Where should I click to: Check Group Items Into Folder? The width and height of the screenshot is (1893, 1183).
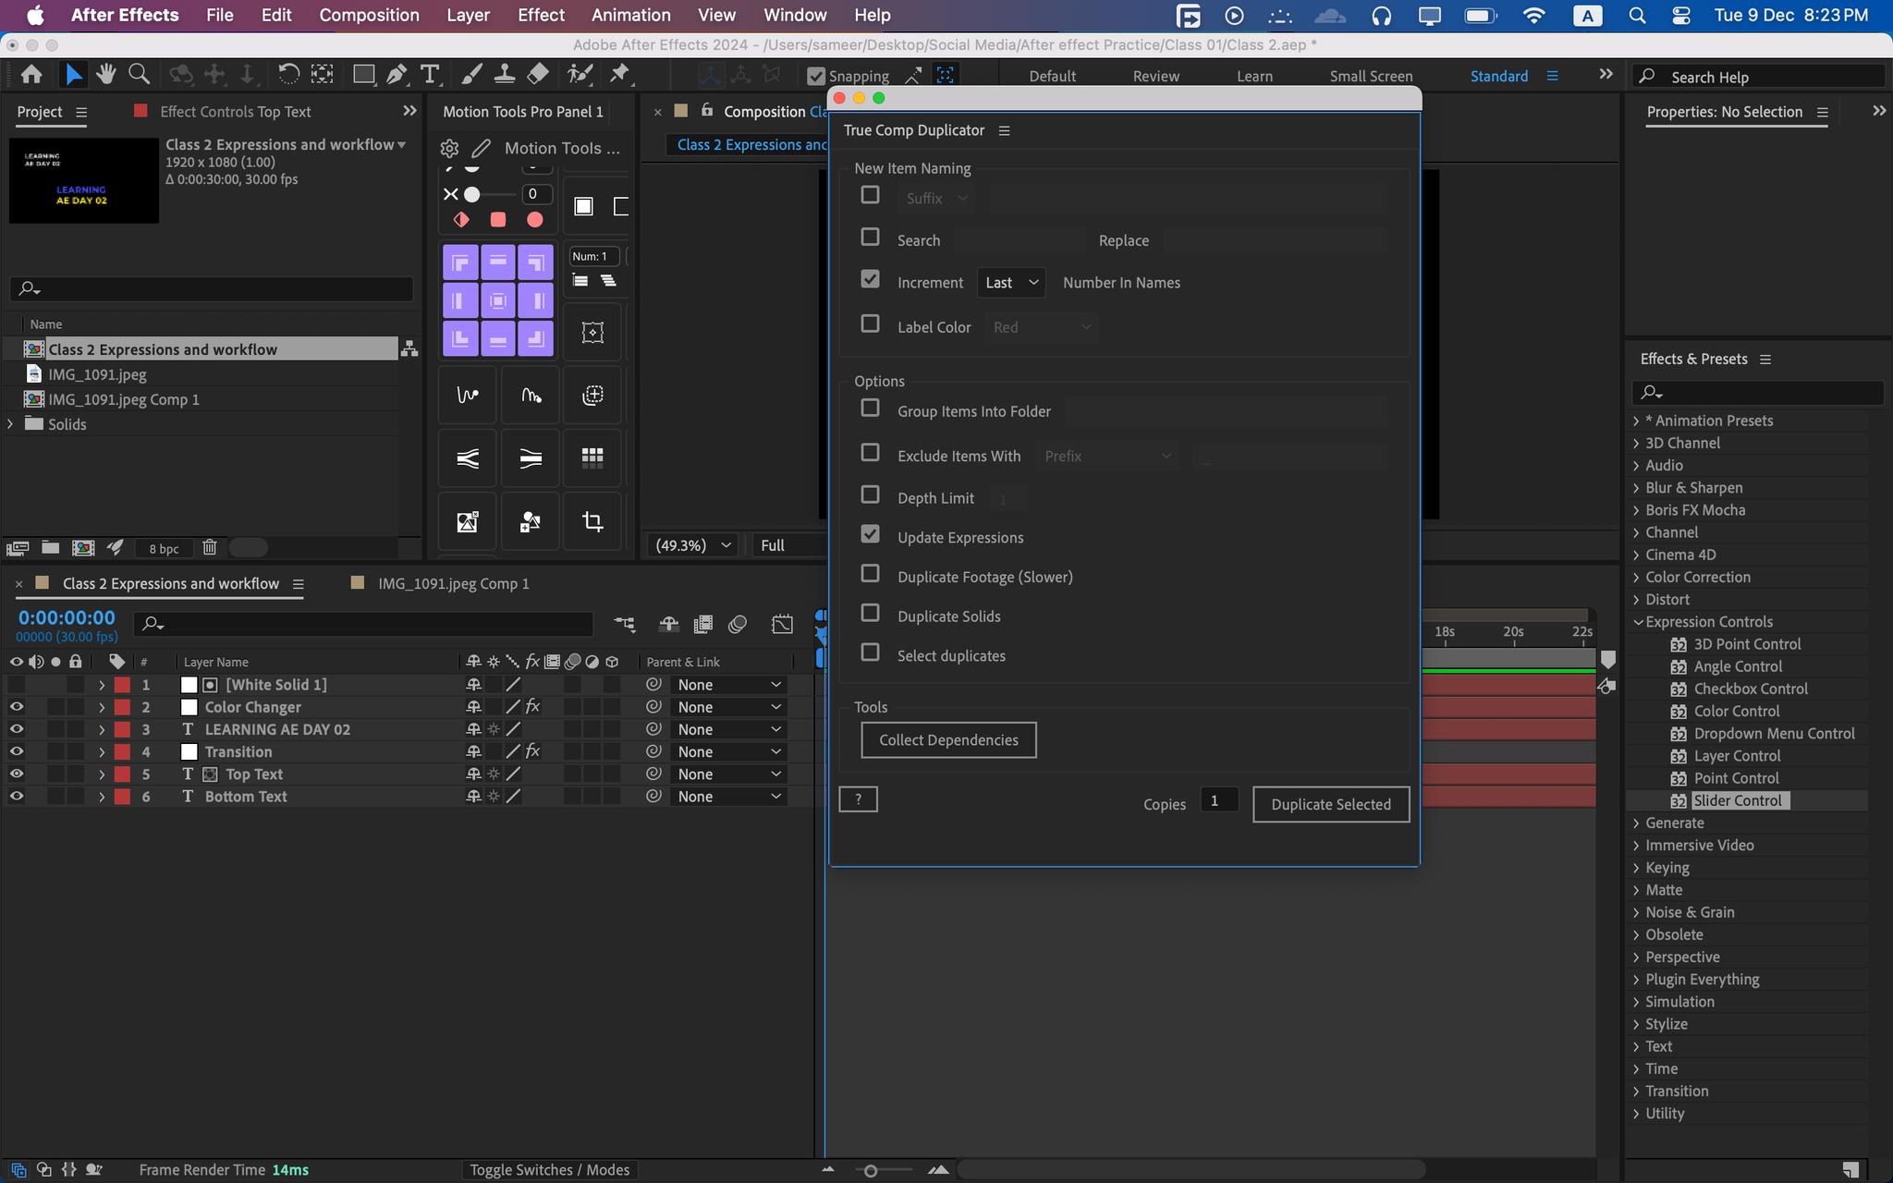pyautogui.click(x=870, y=408)
